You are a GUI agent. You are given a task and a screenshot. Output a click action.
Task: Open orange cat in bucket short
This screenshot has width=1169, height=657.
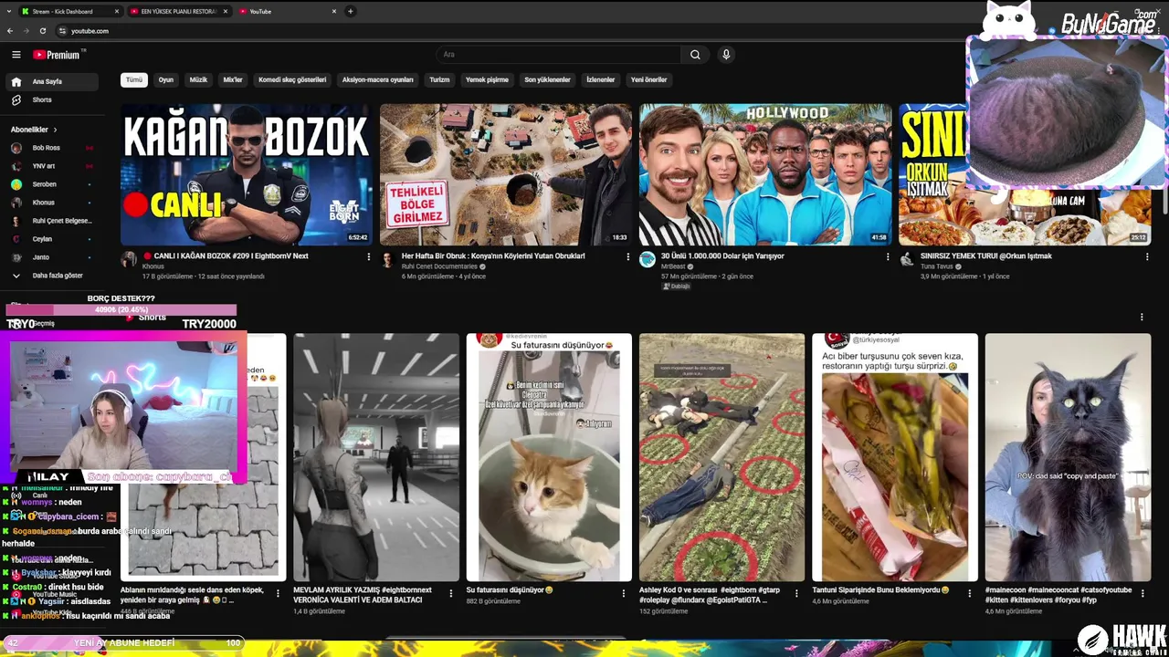click(549, 457)
